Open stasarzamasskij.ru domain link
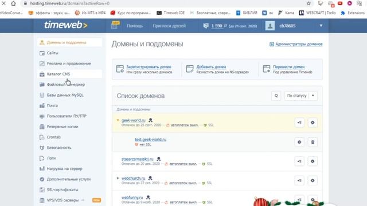Image resolution: width=367 pixels, height=206 pixels. point(138,159)
